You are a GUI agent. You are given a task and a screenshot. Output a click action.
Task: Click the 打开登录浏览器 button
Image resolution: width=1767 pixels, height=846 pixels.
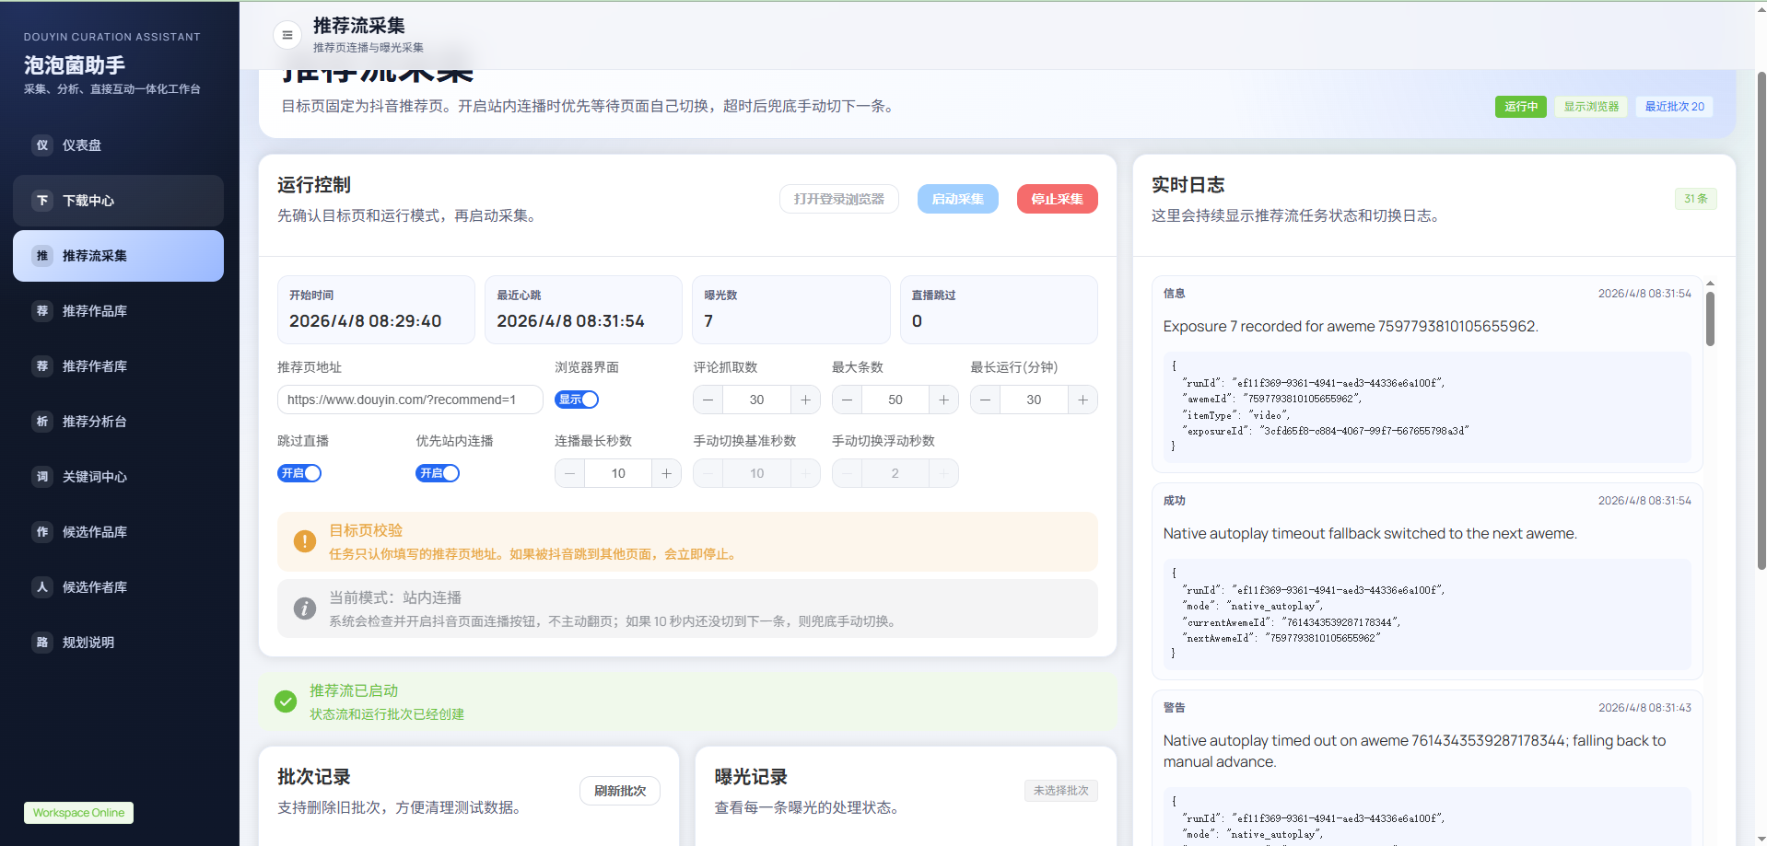[x=839, y=199]
